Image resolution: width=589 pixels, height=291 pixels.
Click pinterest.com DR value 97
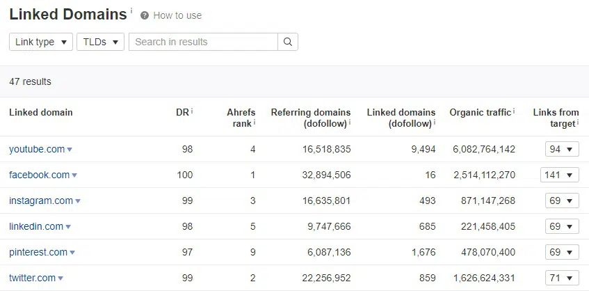[x=187, y=252]
